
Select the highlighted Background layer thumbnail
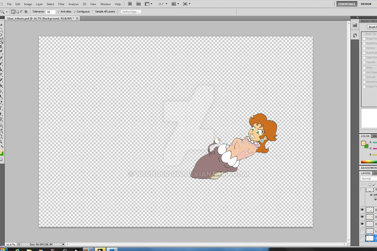pos(370,238)
